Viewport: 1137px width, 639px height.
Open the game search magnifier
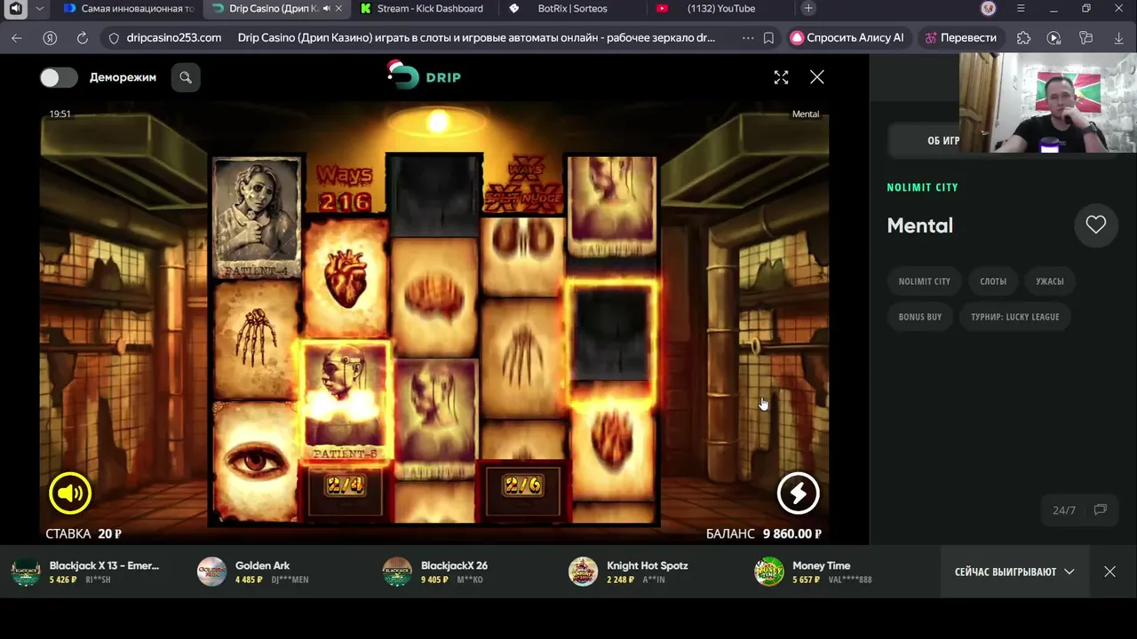[x=186, y=77]
